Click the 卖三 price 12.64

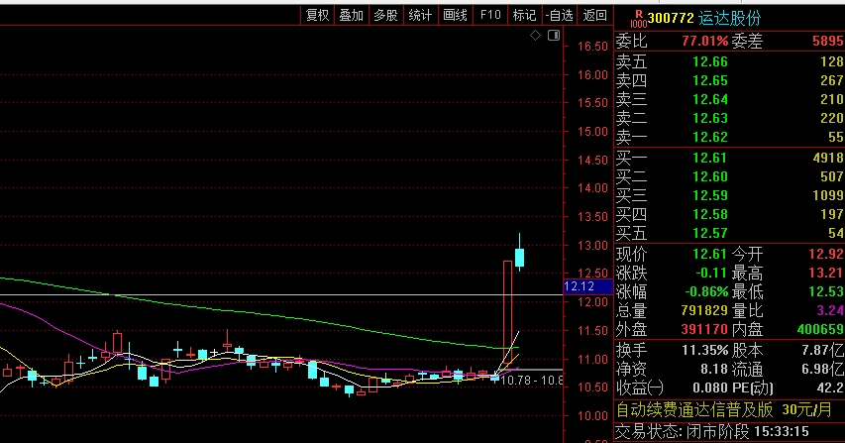pyautogui.click(x=709, y=100)
